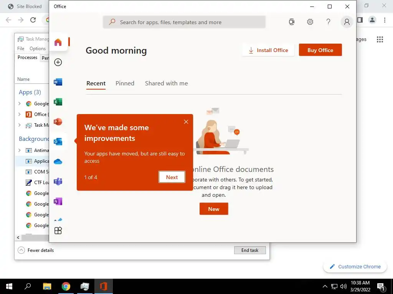Open taskbar search magnifier
This screenshot has width=393, height=294.
pyautogui.click(x=28, y=286)
